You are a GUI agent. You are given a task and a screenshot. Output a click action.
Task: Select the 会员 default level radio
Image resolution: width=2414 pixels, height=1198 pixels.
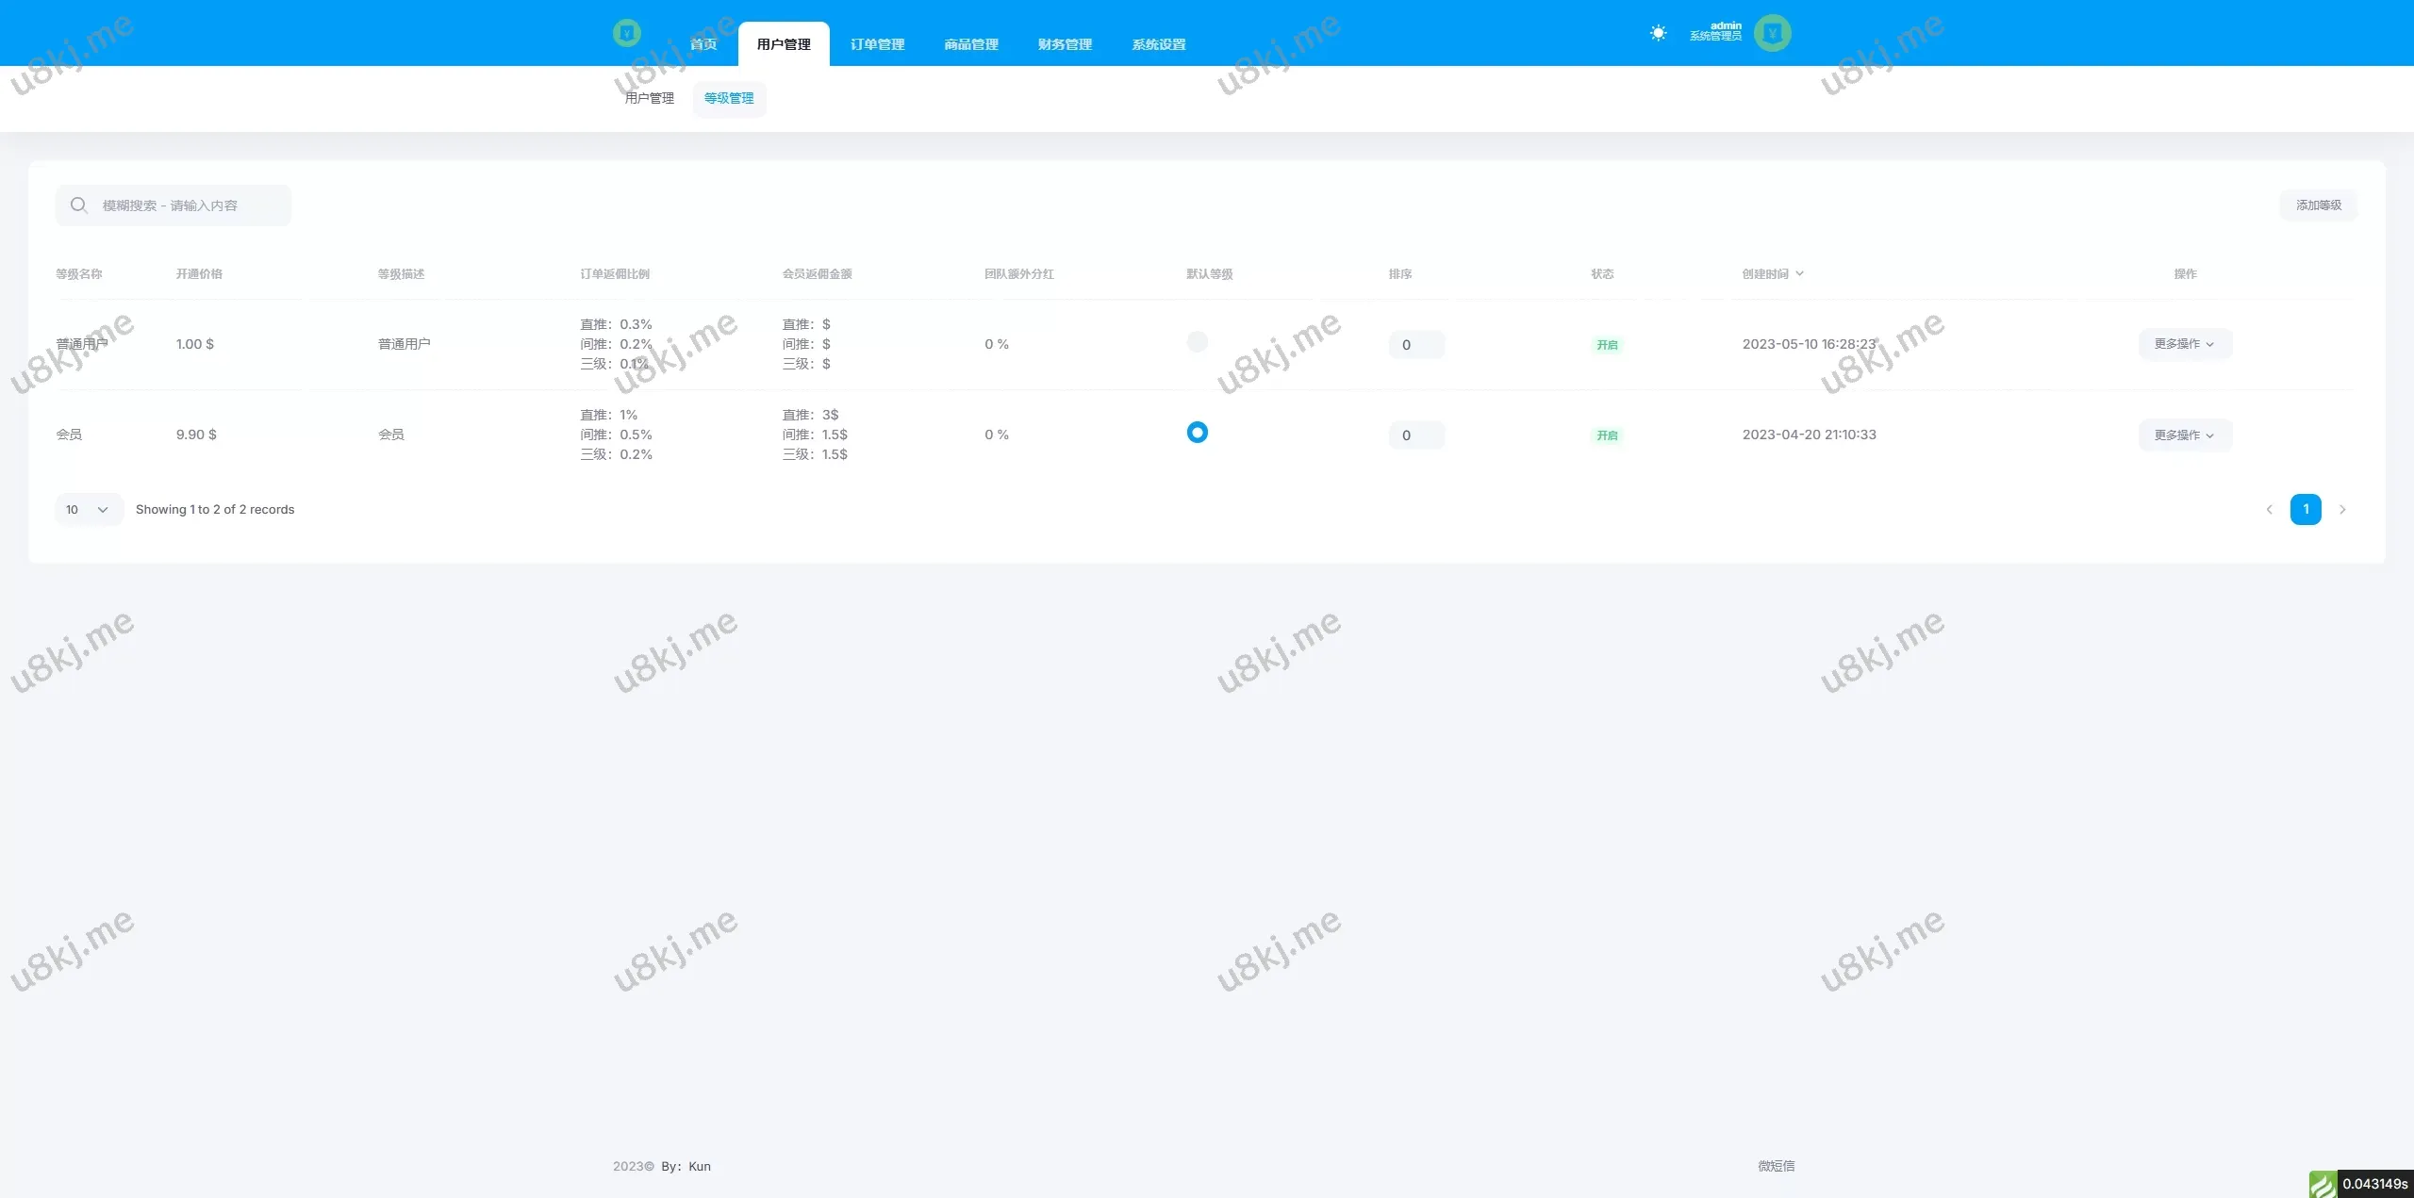click(1197, 433)
